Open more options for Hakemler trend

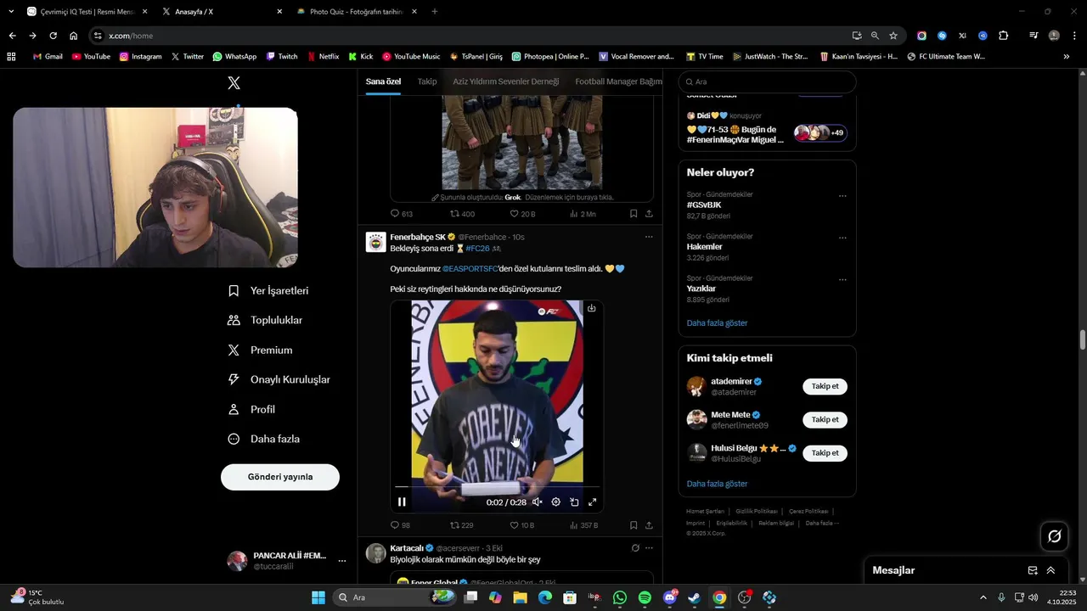(842, 238)
